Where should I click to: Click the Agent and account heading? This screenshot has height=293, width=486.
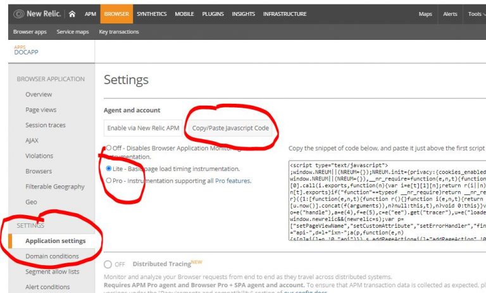click(132, 110)
